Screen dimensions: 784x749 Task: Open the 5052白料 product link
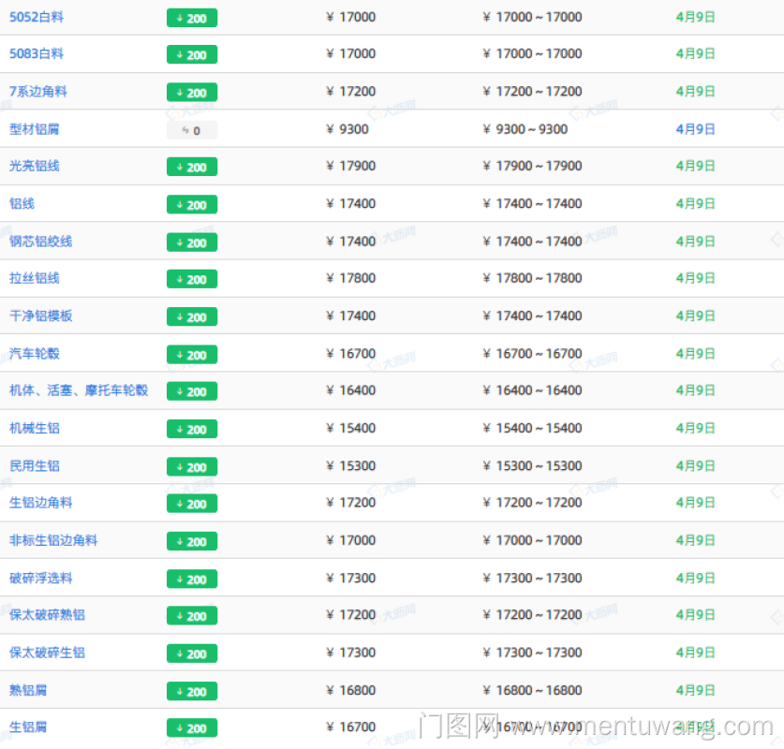pyautogui.click(x=37, y=17)
